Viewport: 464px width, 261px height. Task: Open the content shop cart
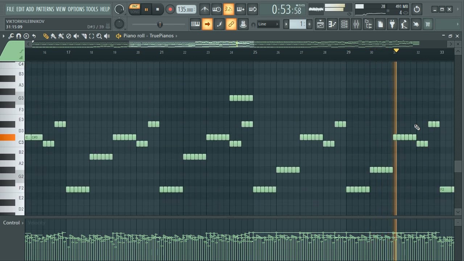(428, 24)
